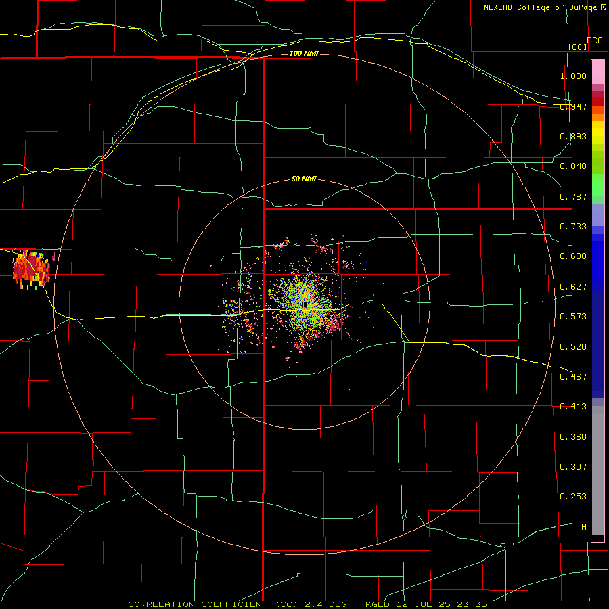Click the 1.000 color scale value
Screen dimensions: 609x609
[573, 76]
